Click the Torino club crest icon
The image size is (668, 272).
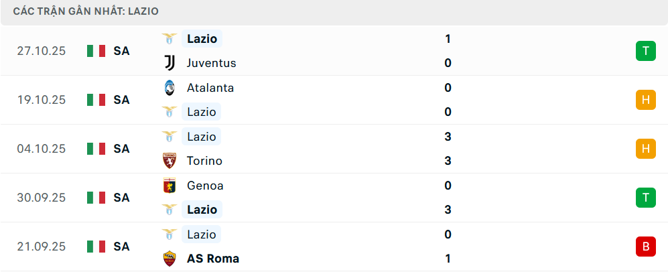tap(170, 161)
